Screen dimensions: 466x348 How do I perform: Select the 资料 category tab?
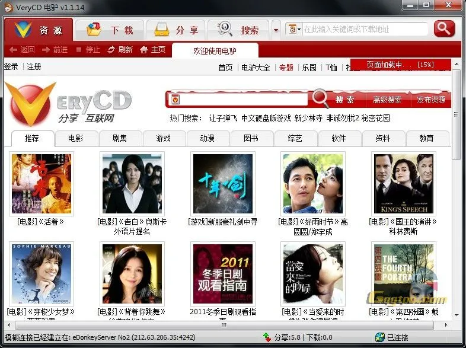[383, 139]
